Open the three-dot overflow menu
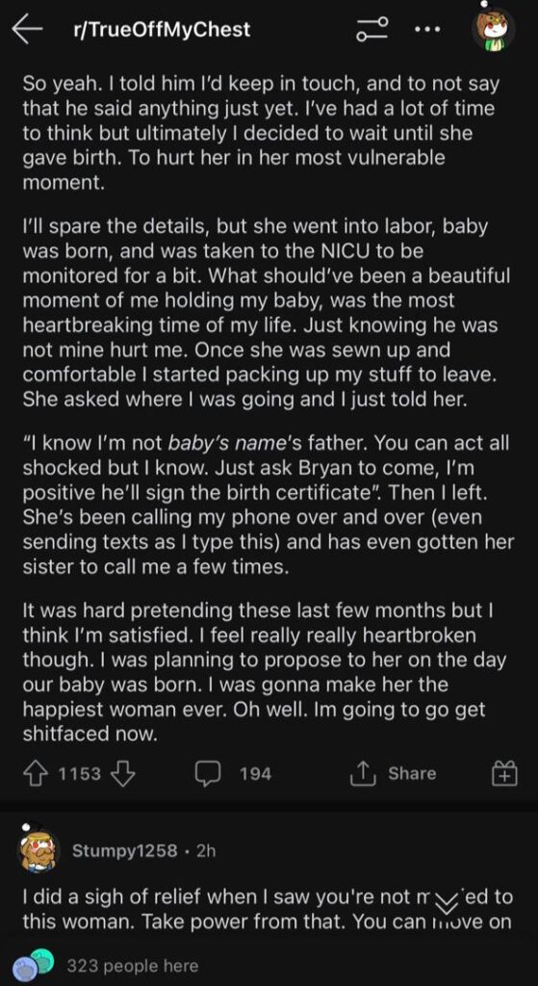538x986 pixels. click(x=427, y=30)
